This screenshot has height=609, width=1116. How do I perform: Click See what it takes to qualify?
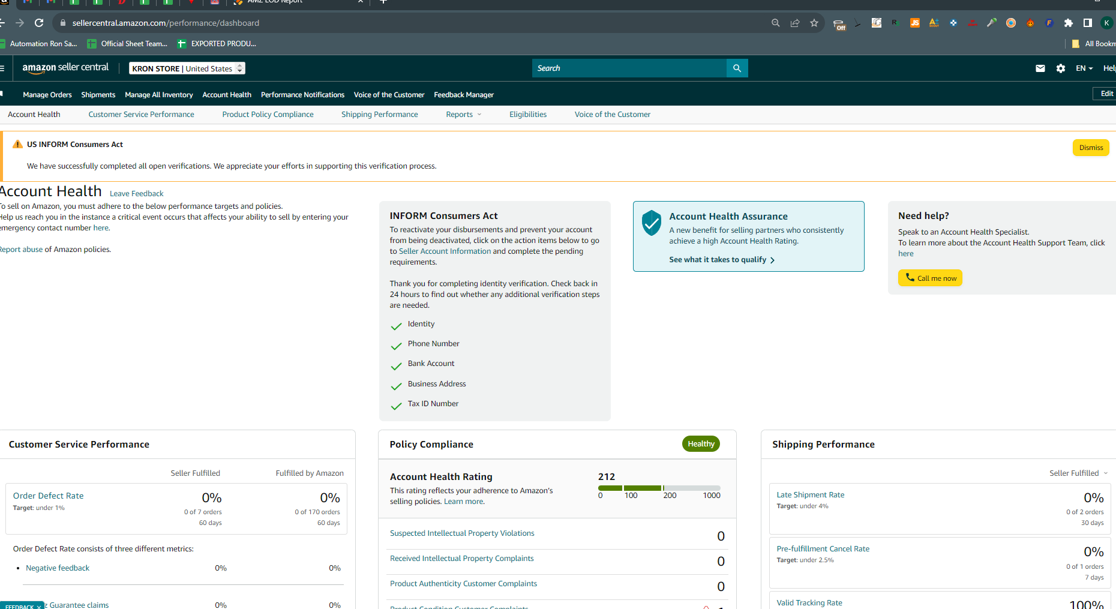722,260
